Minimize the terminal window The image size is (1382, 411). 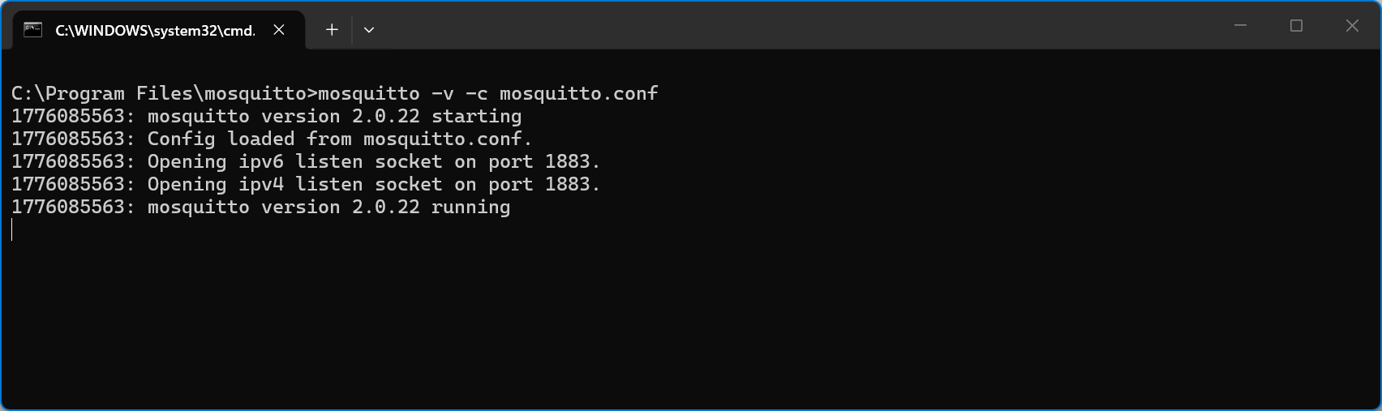coord(1240,26)
